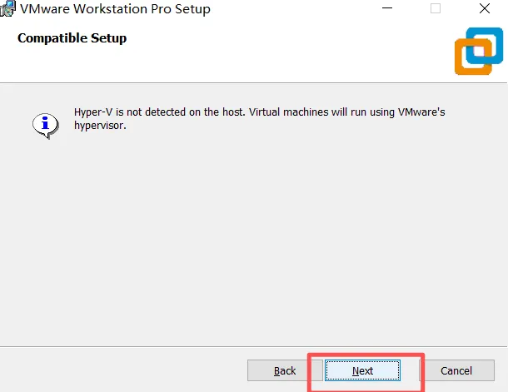Click the greyed-out maximize box icon
This screenshot has height=392, width=508.
pyautogui.click(x=436, y=8)
